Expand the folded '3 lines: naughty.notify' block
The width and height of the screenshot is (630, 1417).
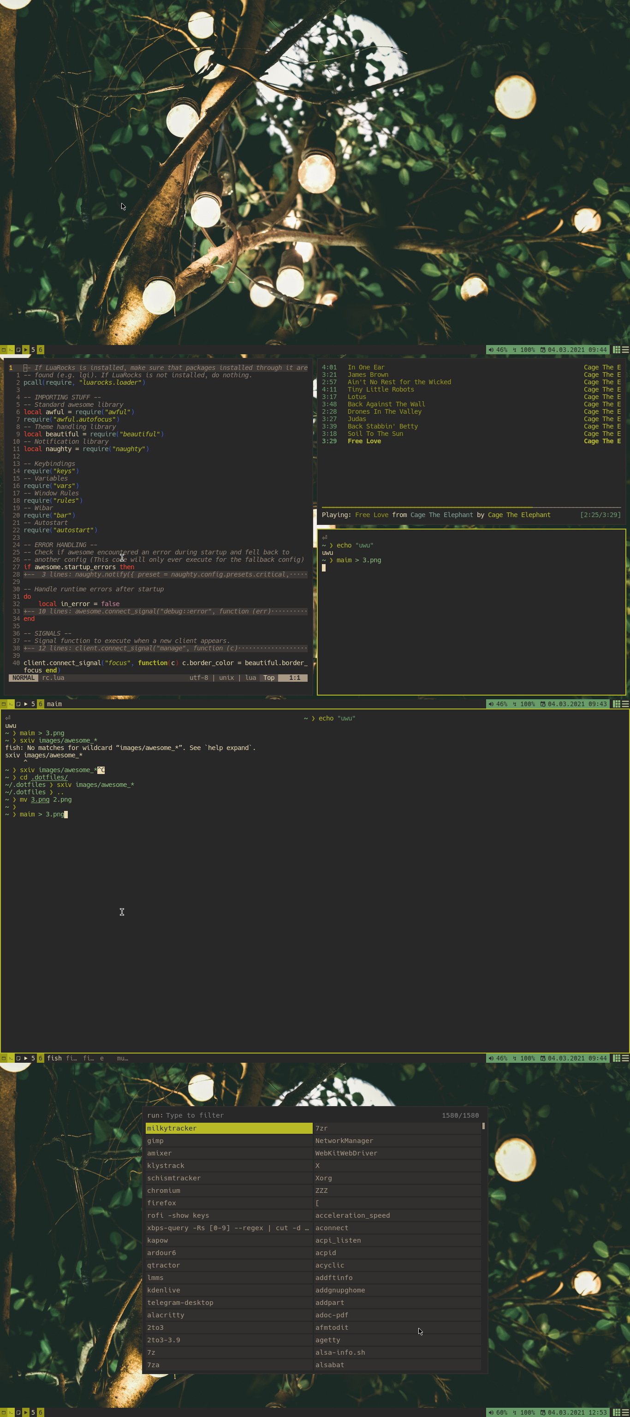coord(166,574)
